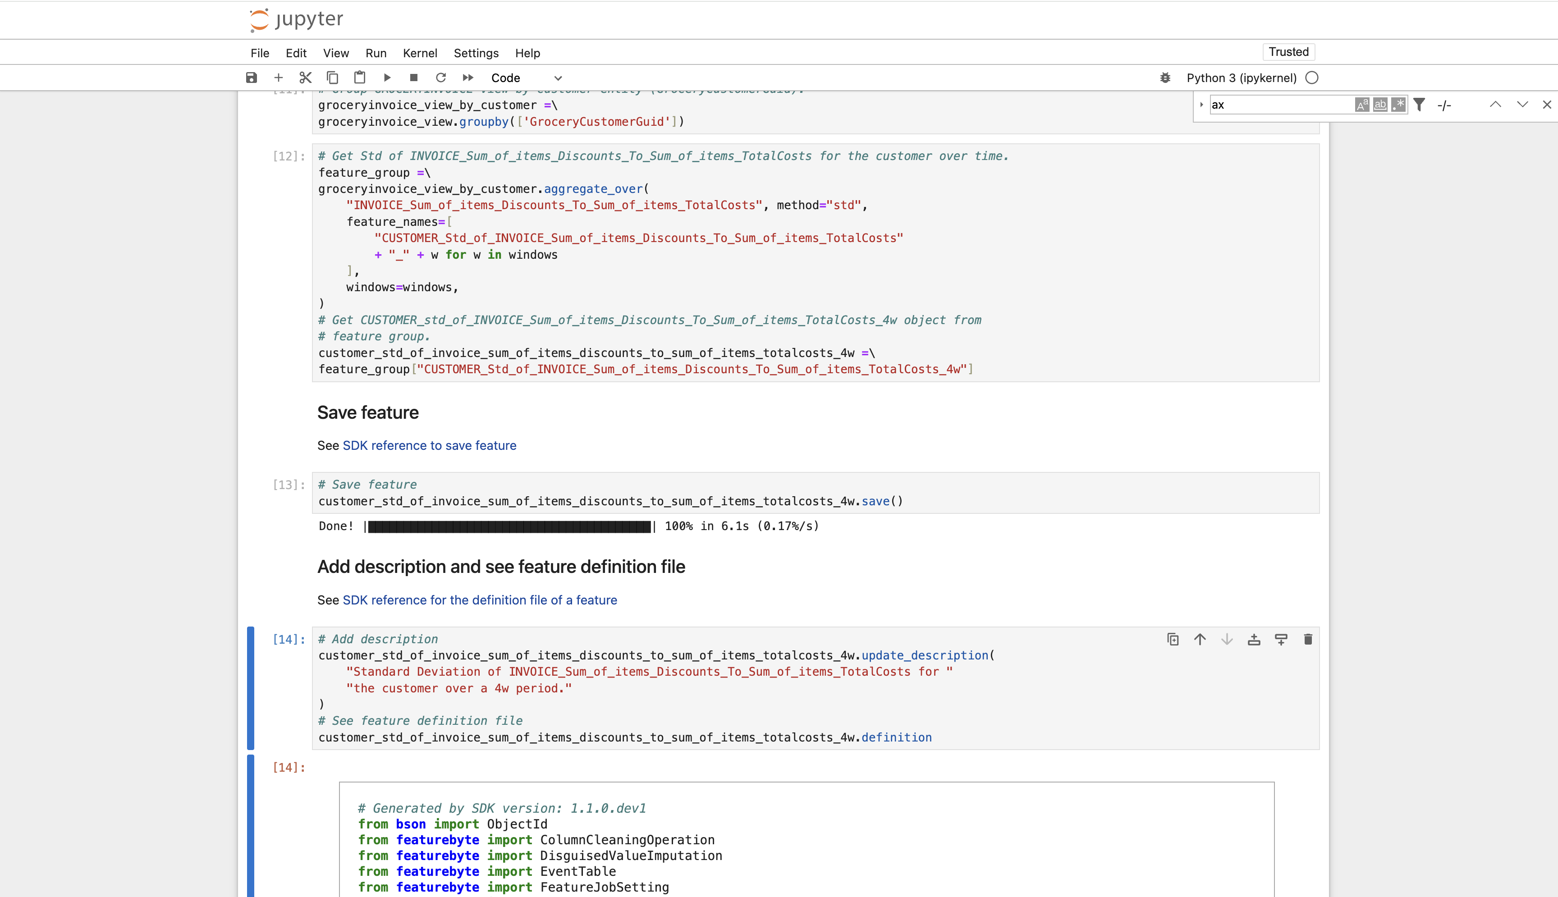Restart the kernel with the circular arrow icon
1558x897 pixels.
441,78
